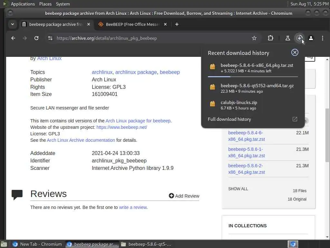
Task: Close the Recent download history popup
Action: coord(295,52)
